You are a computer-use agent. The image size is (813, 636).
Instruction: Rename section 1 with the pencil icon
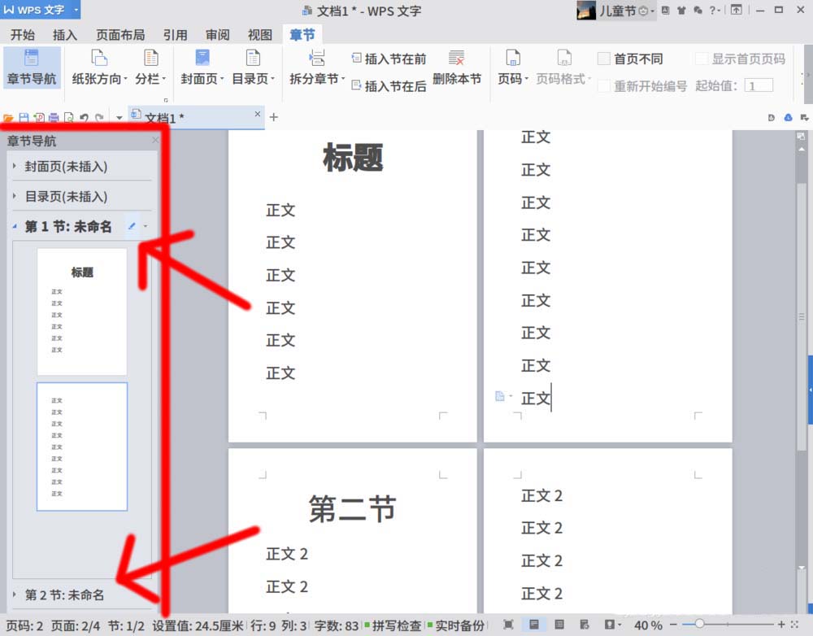click(133, 226)
